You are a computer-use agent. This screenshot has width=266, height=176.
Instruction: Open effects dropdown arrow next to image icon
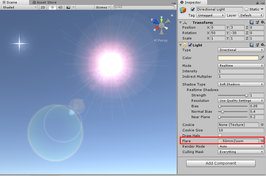tap(73, 7)
